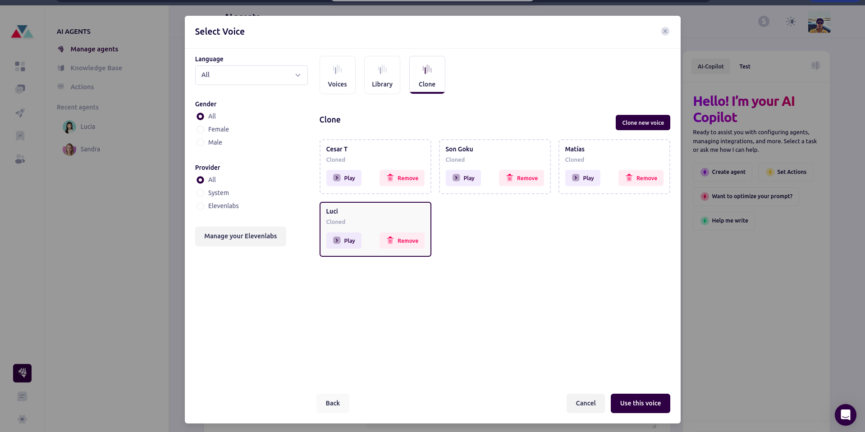Select Male gender option
Screen dimensions: 865x432
pyautogui.click(x=200, y=142)
